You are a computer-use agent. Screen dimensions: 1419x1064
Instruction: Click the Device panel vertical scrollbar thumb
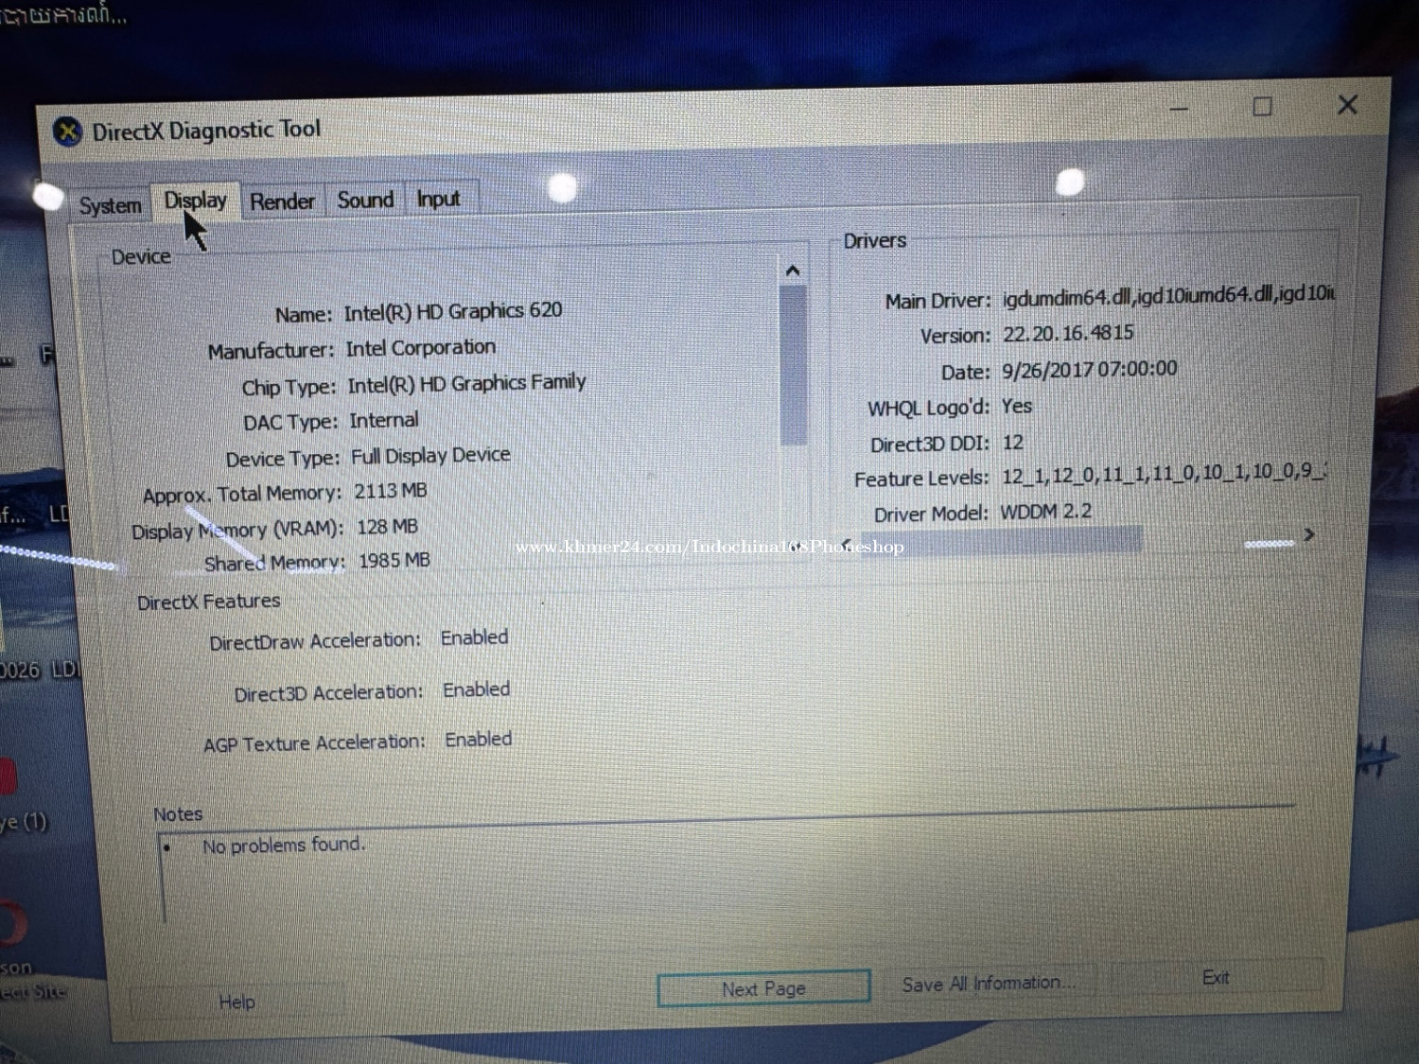(x=794, y=365)
